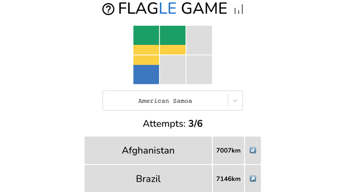Select the Afghanistan guess row
This screenshot has height=192, width=342.
click(x=148, y=150)
